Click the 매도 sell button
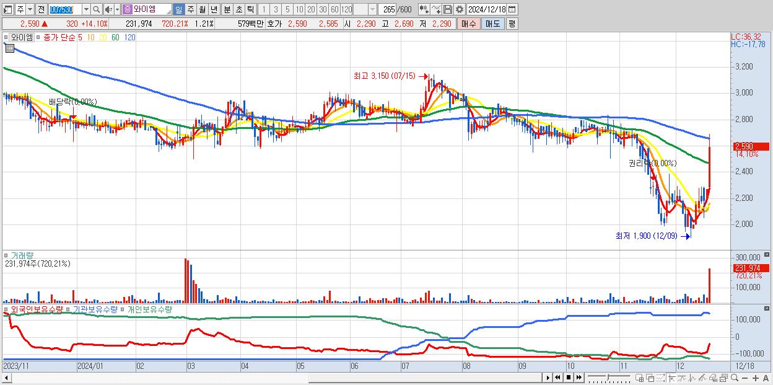 coord(492,24)
